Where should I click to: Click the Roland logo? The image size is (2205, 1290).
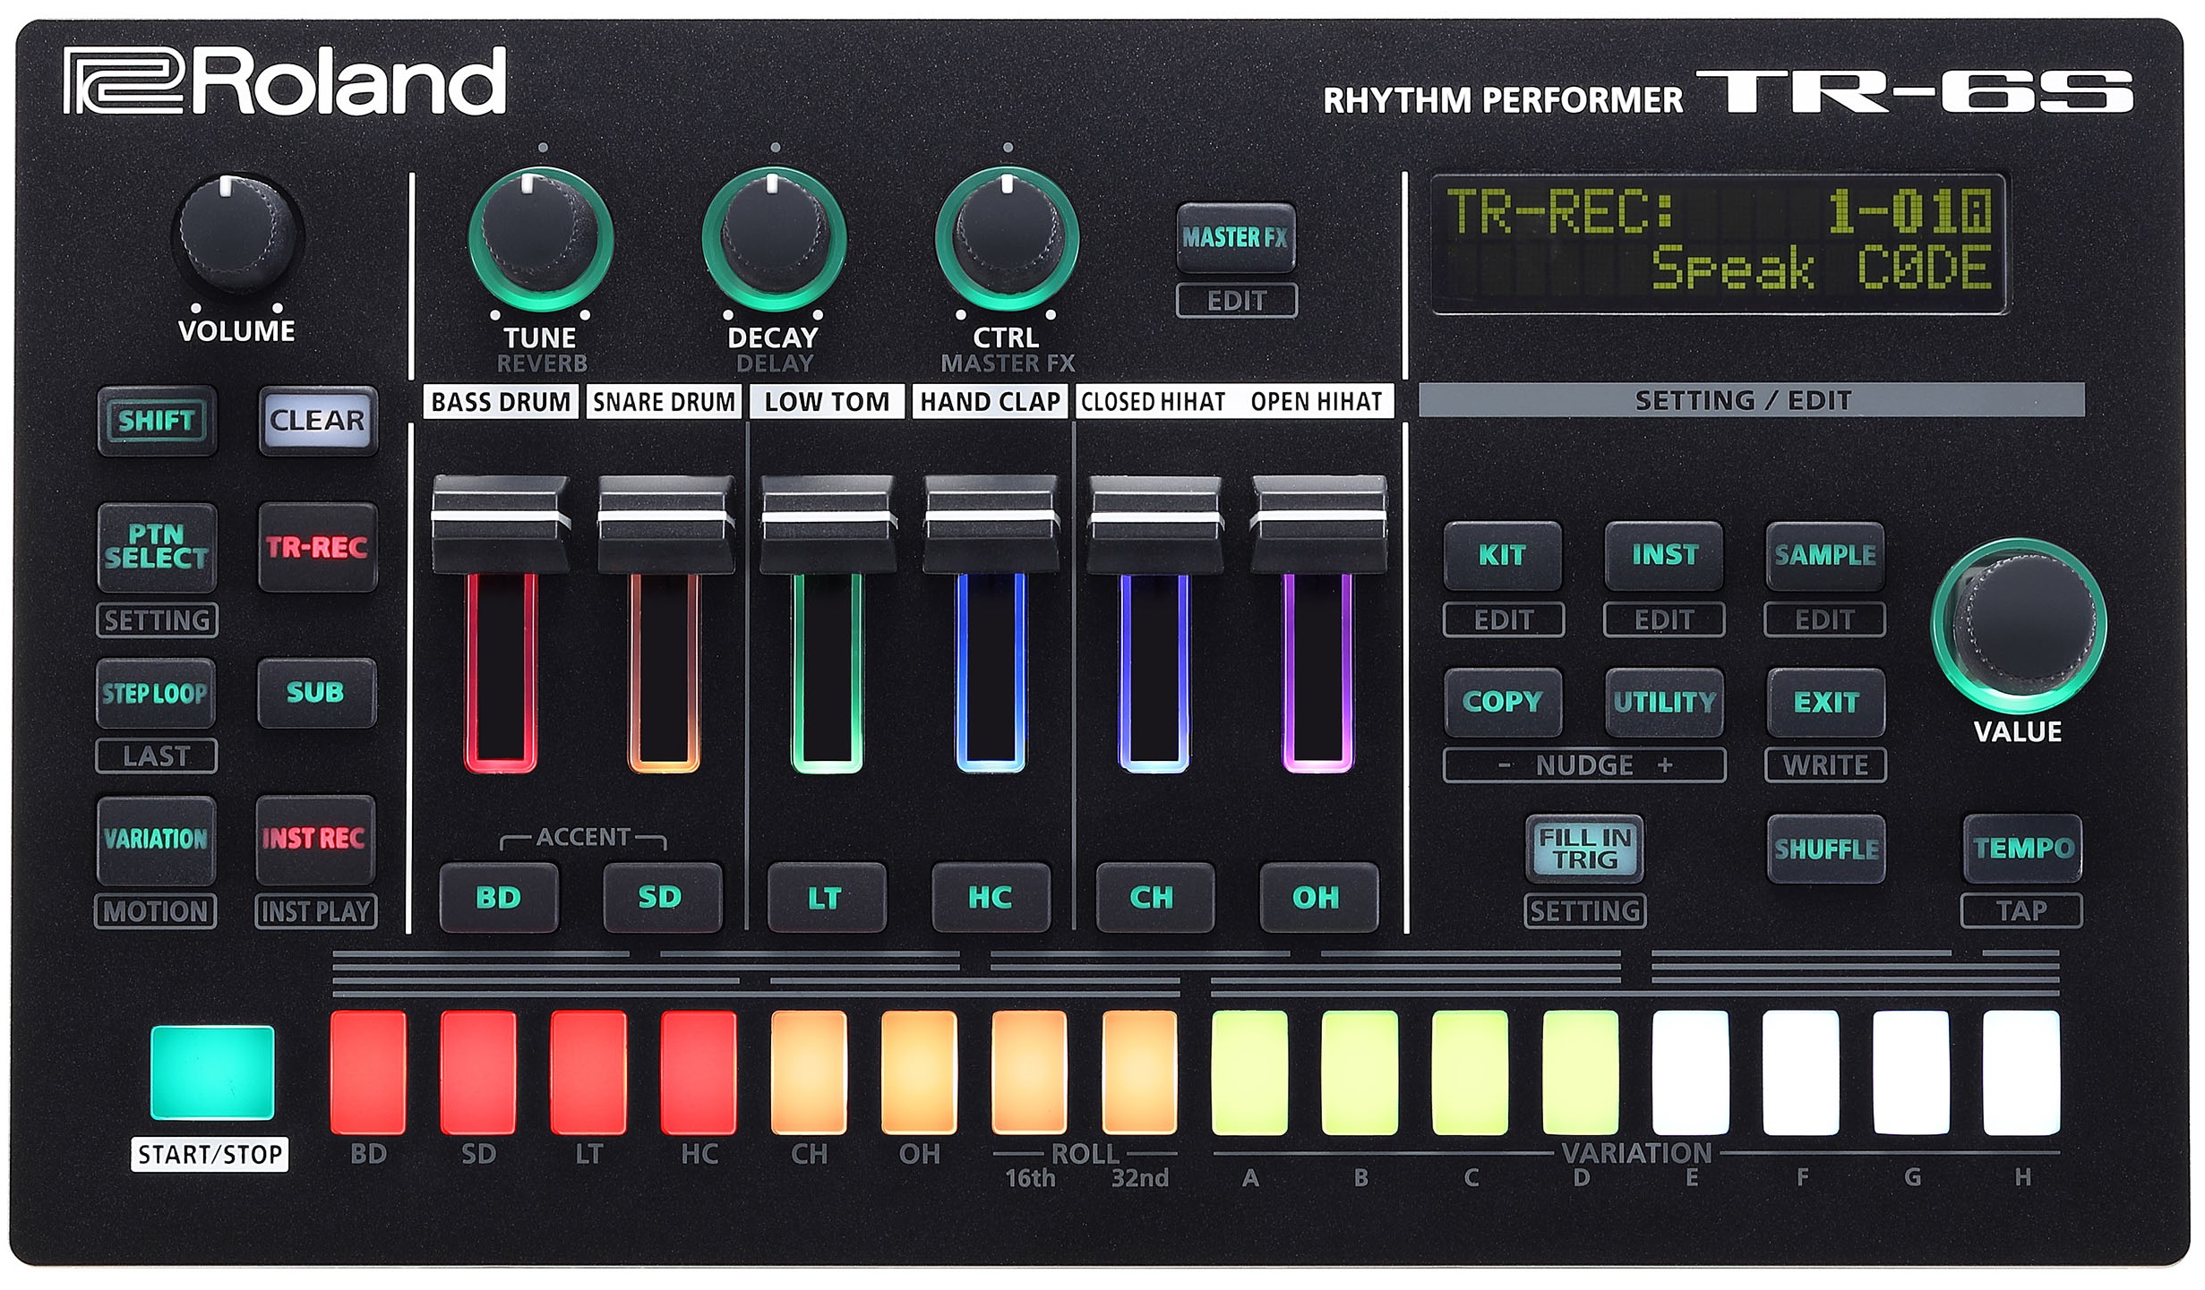[286, 81]
